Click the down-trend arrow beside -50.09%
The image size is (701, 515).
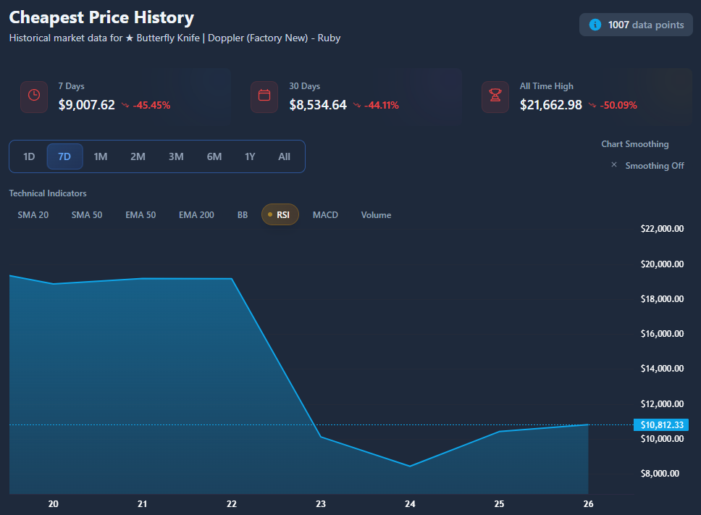tap(592, 105)
